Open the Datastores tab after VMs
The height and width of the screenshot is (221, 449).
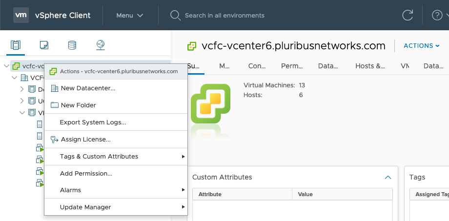click(x=433, y=66)
